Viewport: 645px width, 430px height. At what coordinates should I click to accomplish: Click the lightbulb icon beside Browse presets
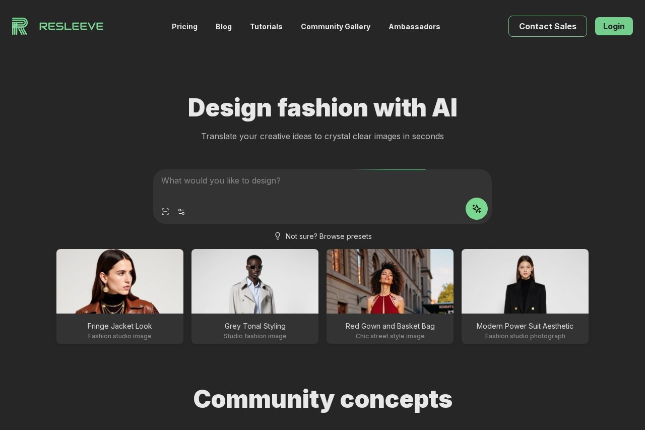(278, 236)
